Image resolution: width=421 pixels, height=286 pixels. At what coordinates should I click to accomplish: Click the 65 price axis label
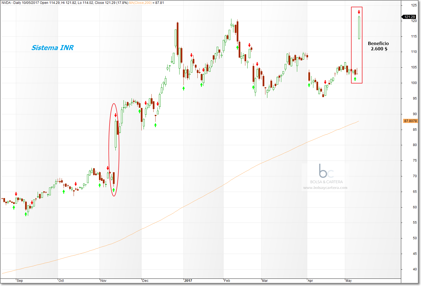tap(415, 192)
